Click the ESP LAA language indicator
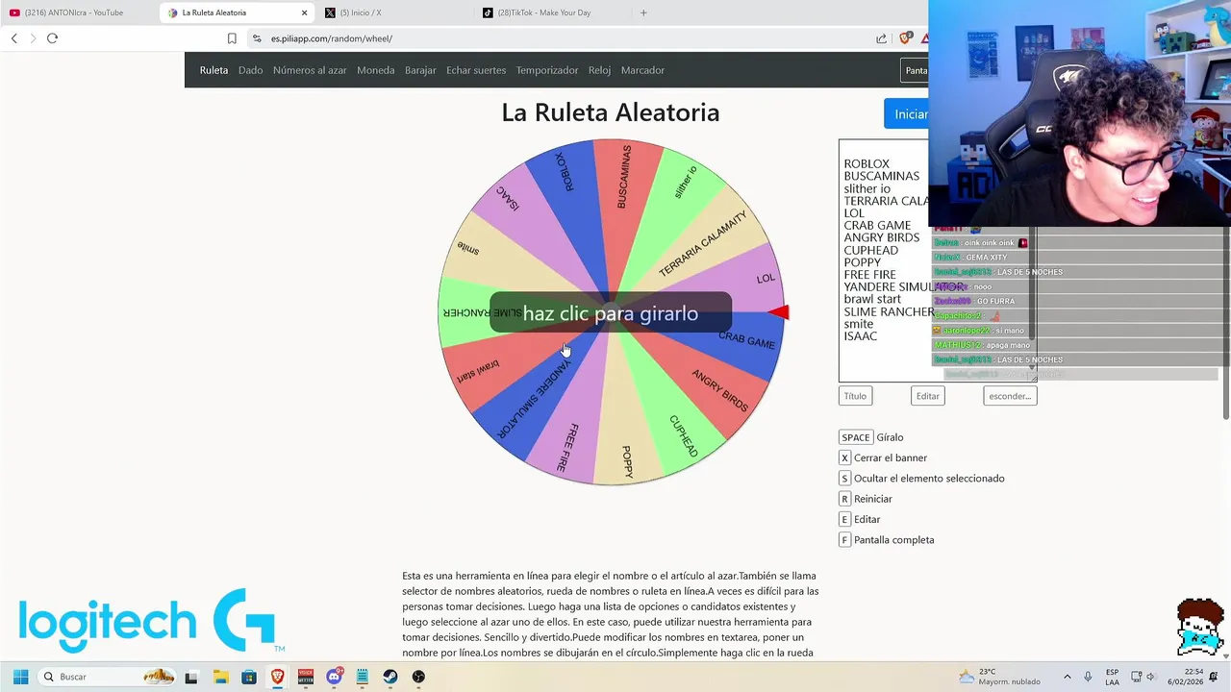 tap(1112, 677)
